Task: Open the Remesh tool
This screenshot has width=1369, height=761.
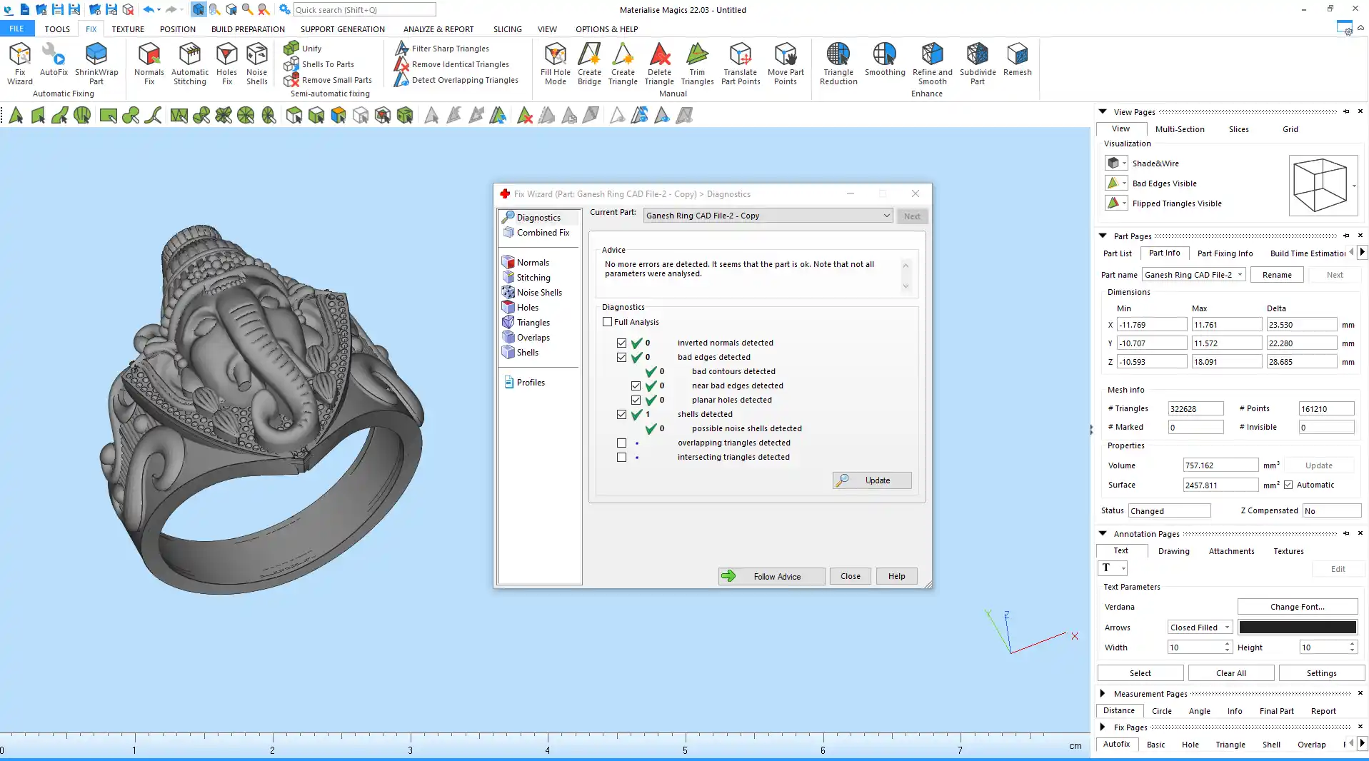Action: (1017, 59)
